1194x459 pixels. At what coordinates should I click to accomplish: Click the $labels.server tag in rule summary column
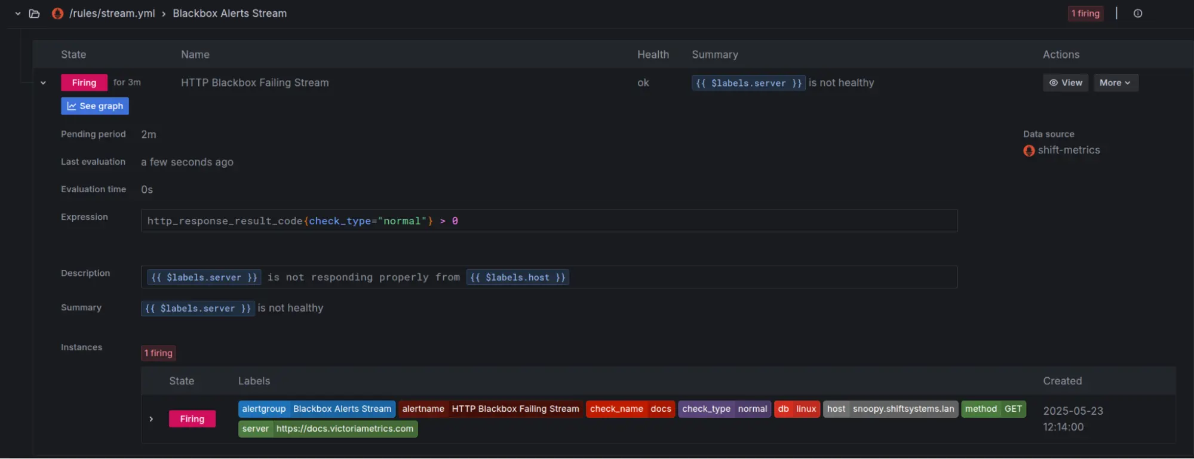pos(748,83)
